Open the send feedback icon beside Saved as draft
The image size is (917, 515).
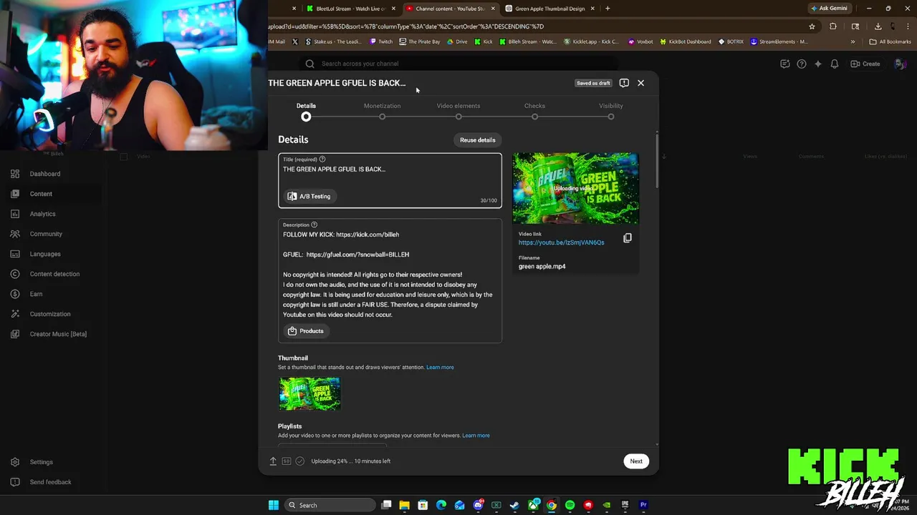tap(624, 83)
